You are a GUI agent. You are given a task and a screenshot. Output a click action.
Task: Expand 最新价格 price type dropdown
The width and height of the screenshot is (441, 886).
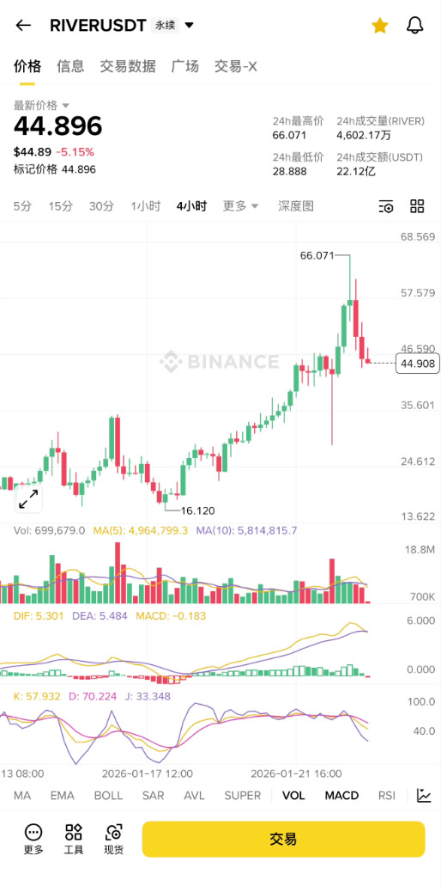tap(65, 105)
